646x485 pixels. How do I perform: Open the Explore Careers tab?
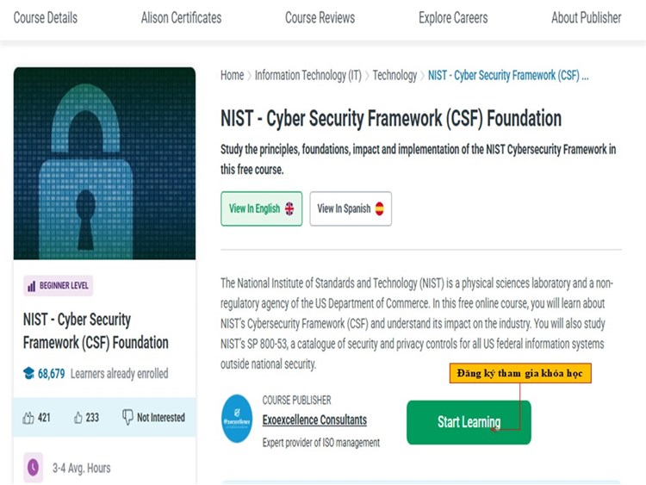(x=453, y=17)
